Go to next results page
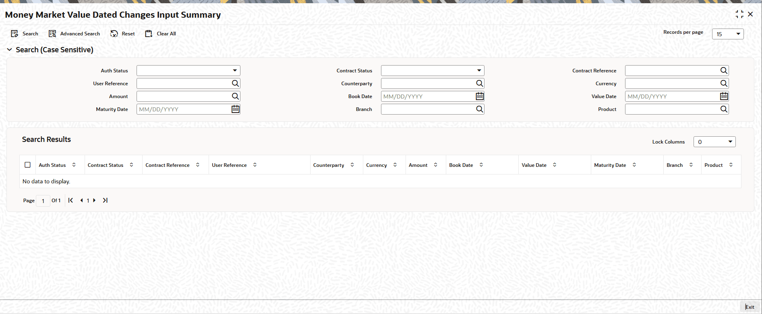The width and height of the screenshot is (762, 314). [x=94, y=200]
